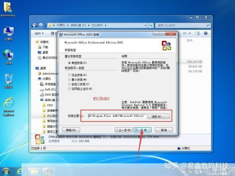
Task: Click the 办公软件 breadcrumb segment
Action: [97, 25]
